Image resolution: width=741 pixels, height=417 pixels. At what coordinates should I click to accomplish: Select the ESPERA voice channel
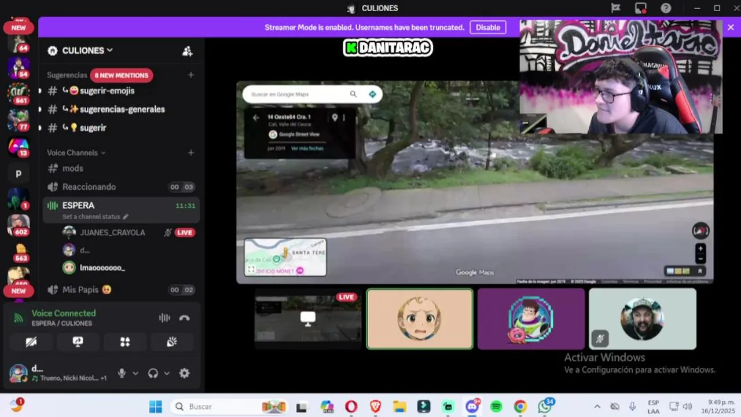coord(122,210)
